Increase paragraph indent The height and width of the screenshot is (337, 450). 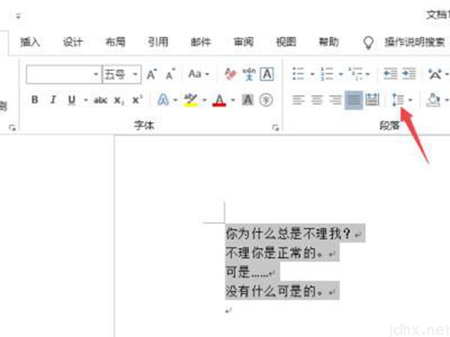point(409,74)
